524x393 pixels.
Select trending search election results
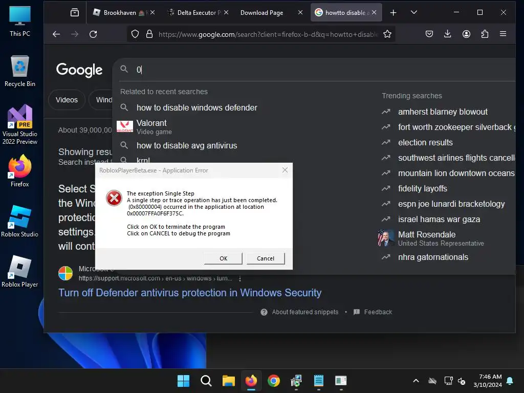(x=425, y=143)
